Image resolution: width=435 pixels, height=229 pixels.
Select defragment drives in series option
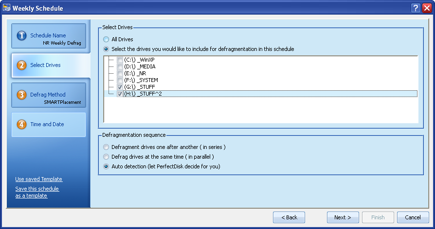pyautogui.click(x=106, y=147)
